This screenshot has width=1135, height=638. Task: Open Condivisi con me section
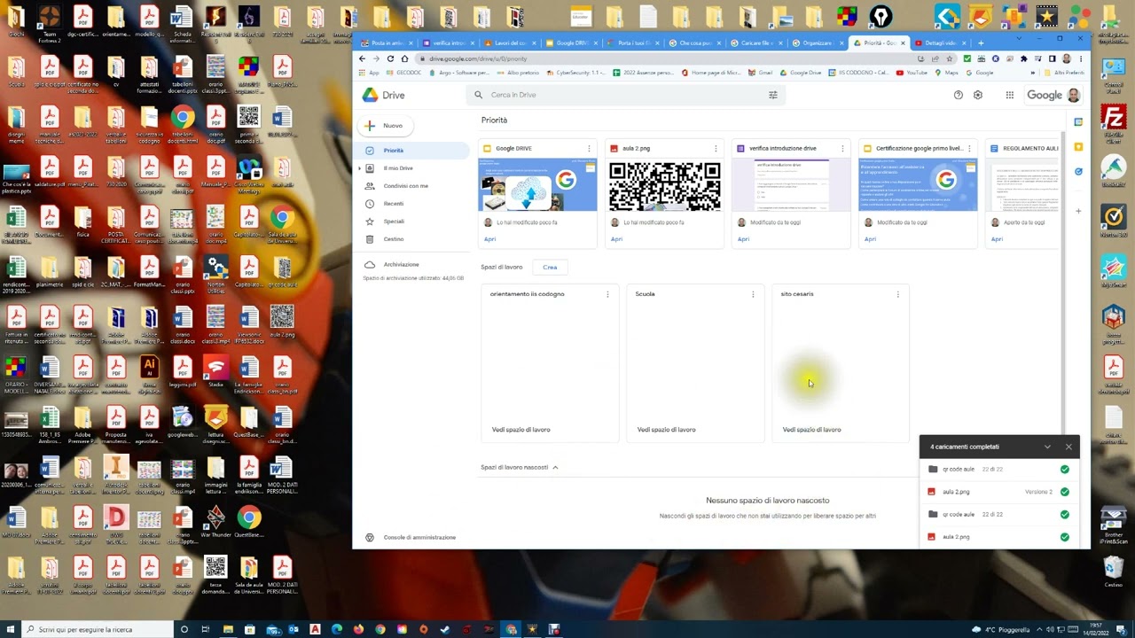pyautogui.click(x=405, y=186)
